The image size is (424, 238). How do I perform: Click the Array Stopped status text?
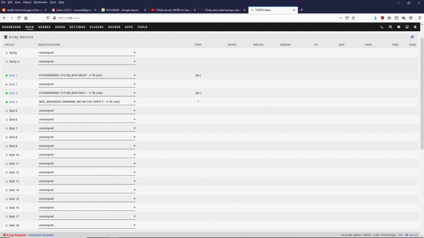coord(16,235)
